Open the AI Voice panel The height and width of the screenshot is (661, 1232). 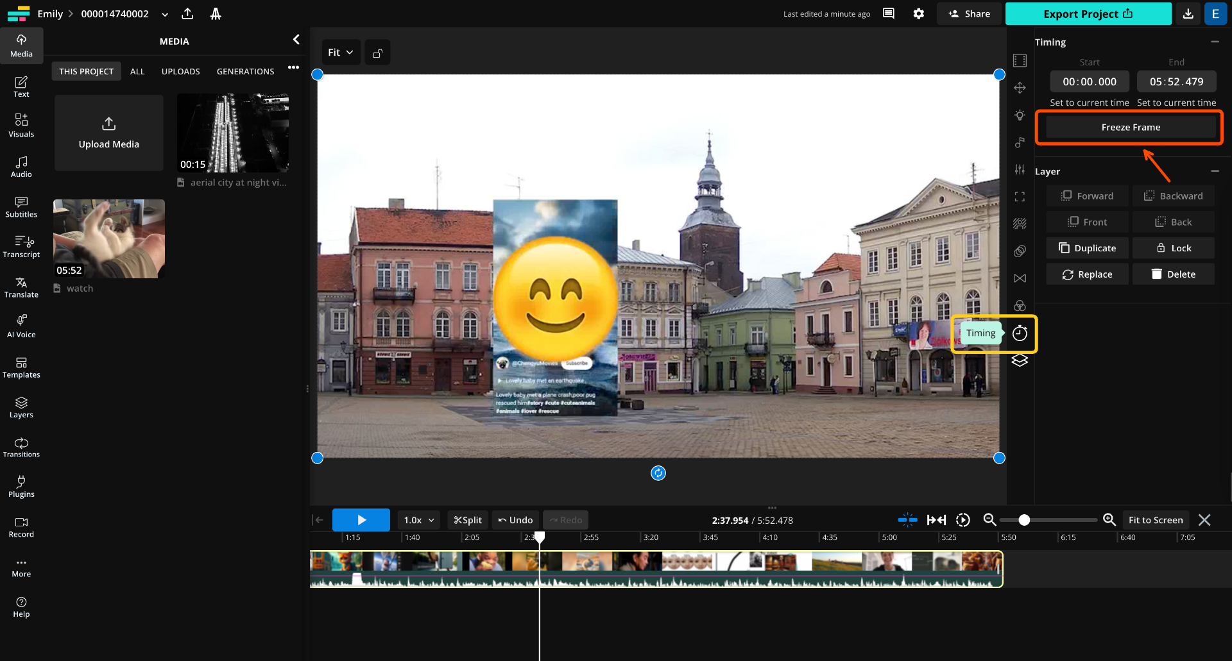pos(21,326)
